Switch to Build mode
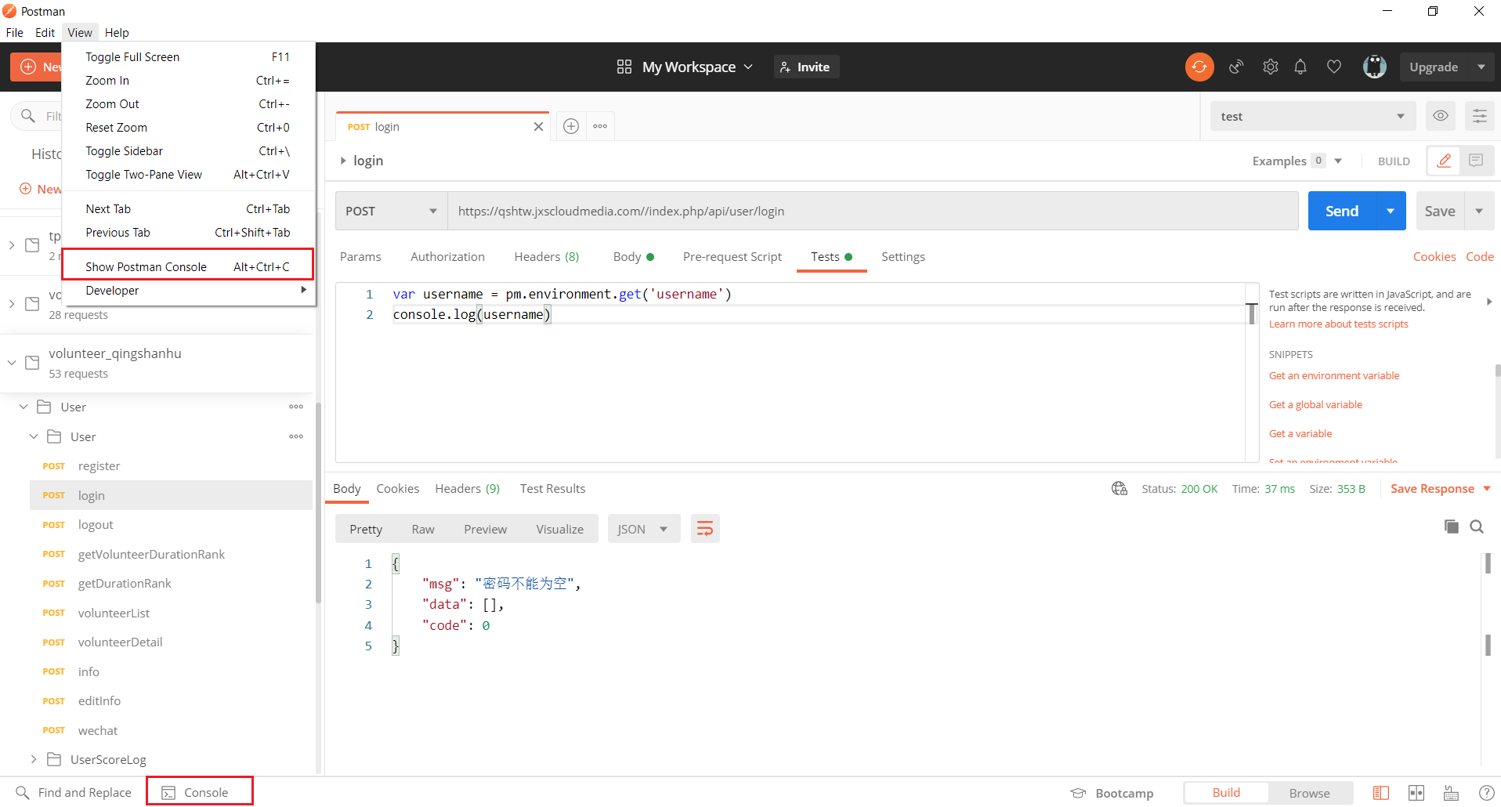This screenshot has height=807, width=1501. 1226,793
